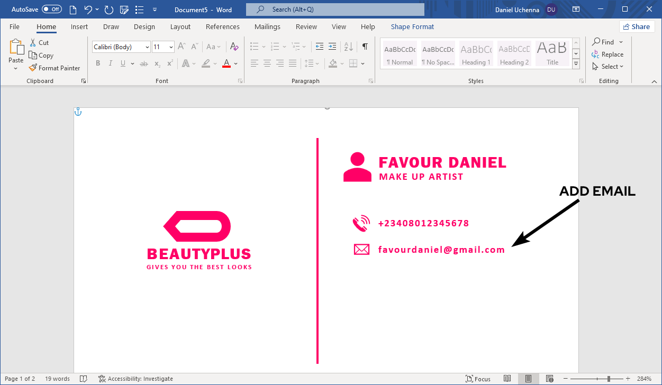
Task: Apply italic formatting
Action: coord(110,63)
